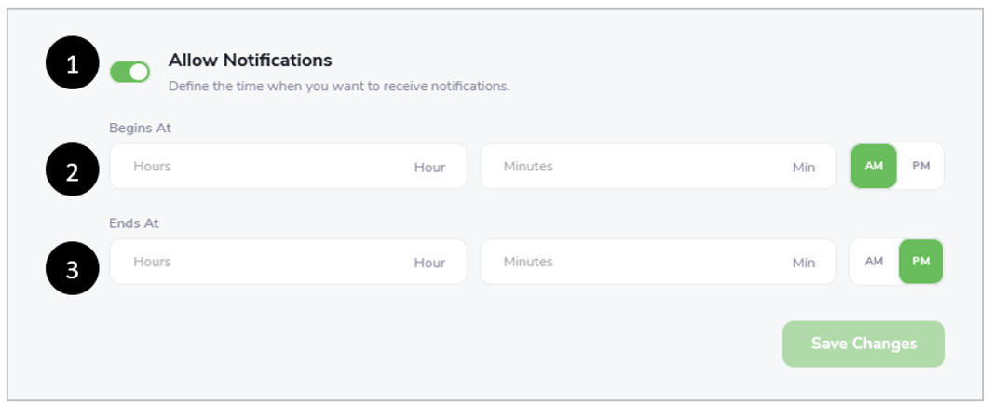Viewport: 991px width, 406px height.
Task: Click the notification time description text
Action: pyautogui.click(x=339, y=86)
